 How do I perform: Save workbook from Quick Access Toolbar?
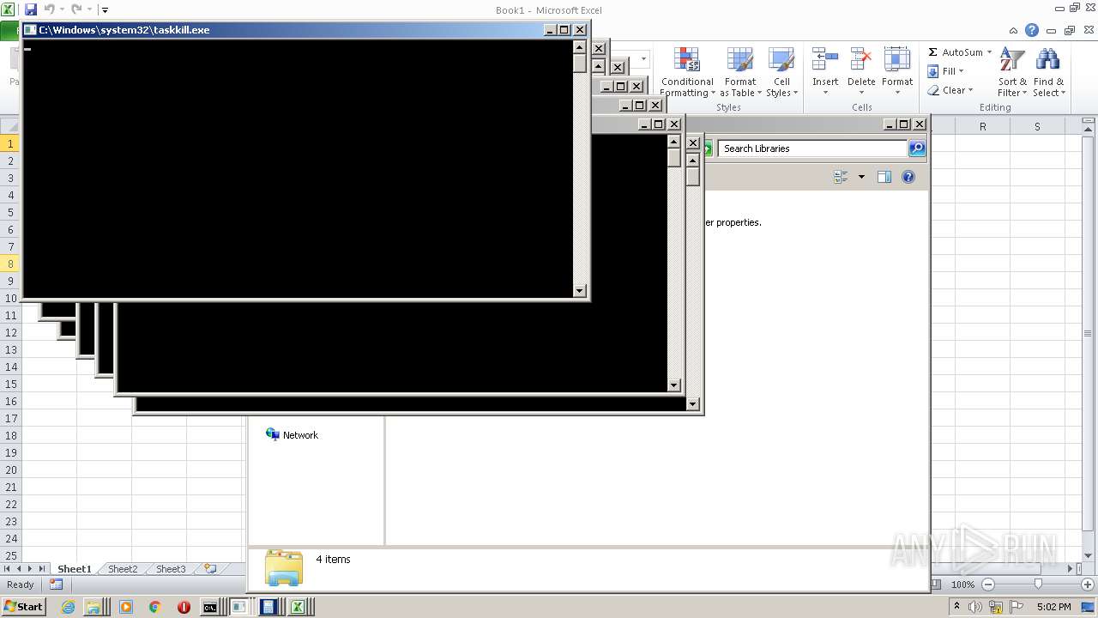31,9
